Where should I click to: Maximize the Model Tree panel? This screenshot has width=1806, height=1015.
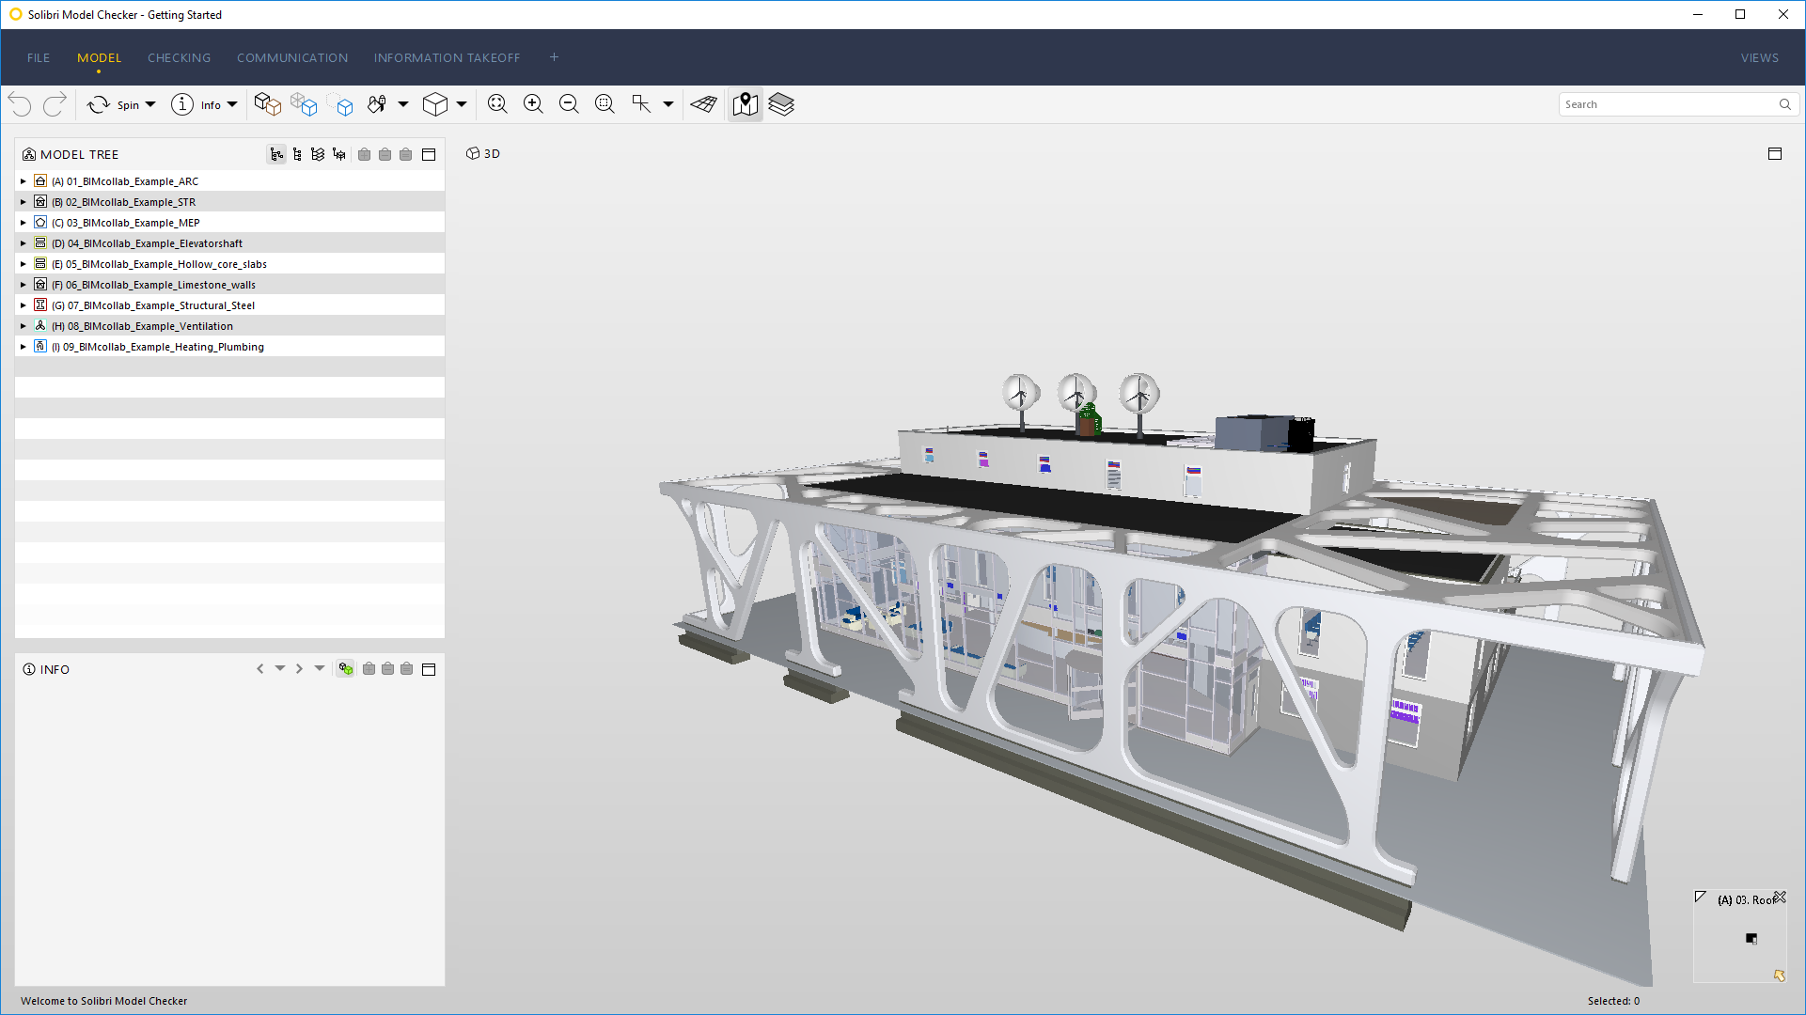[x=429, y=154]
